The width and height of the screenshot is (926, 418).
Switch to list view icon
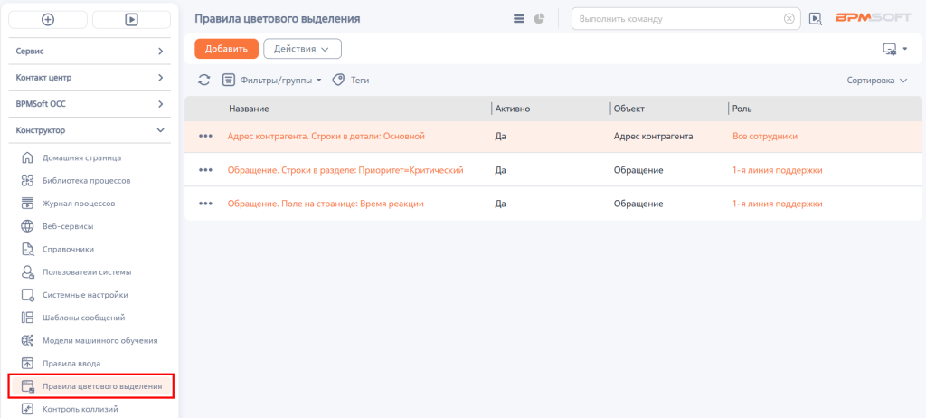coord(519,19)
